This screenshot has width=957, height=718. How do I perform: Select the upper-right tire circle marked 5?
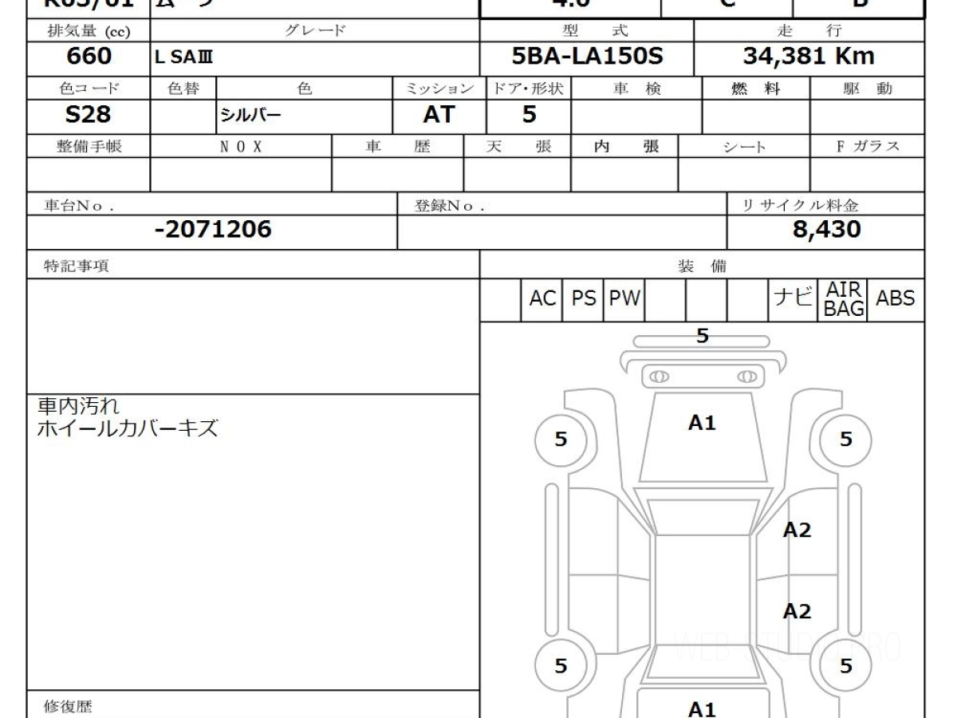point(846,440)
